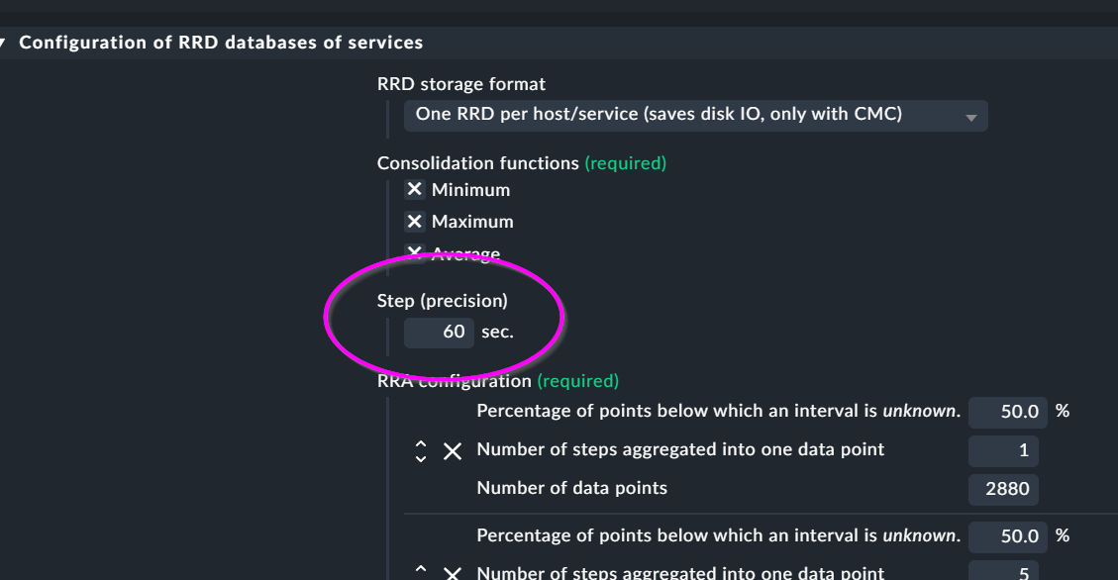This screenshot has height=580, width=1118.
Task: Open the RRD storage format dropdown
Action: click(695, 116)
